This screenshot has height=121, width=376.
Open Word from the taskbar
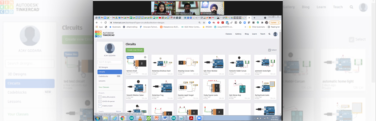(x=165, y=118)
